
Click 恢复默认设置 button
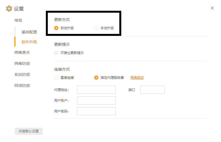pyautogui.click(x=29, y=131)
